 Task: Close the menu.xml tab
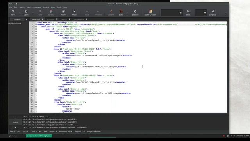(43, 19)
